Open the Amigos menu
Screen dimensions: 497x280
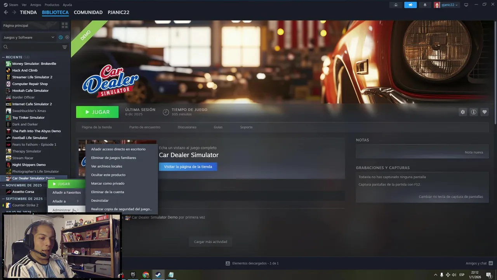35,5
